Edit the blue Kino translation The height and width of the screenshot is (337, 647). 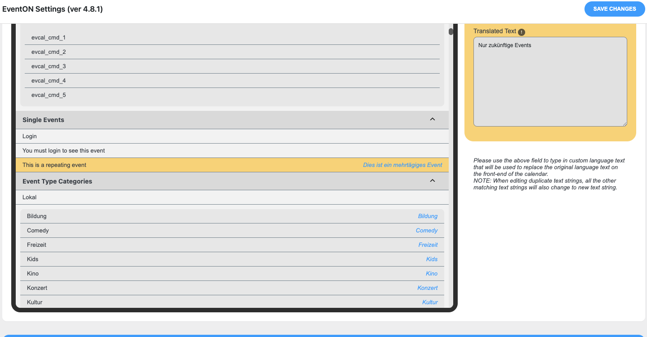[x=432, y=274]
